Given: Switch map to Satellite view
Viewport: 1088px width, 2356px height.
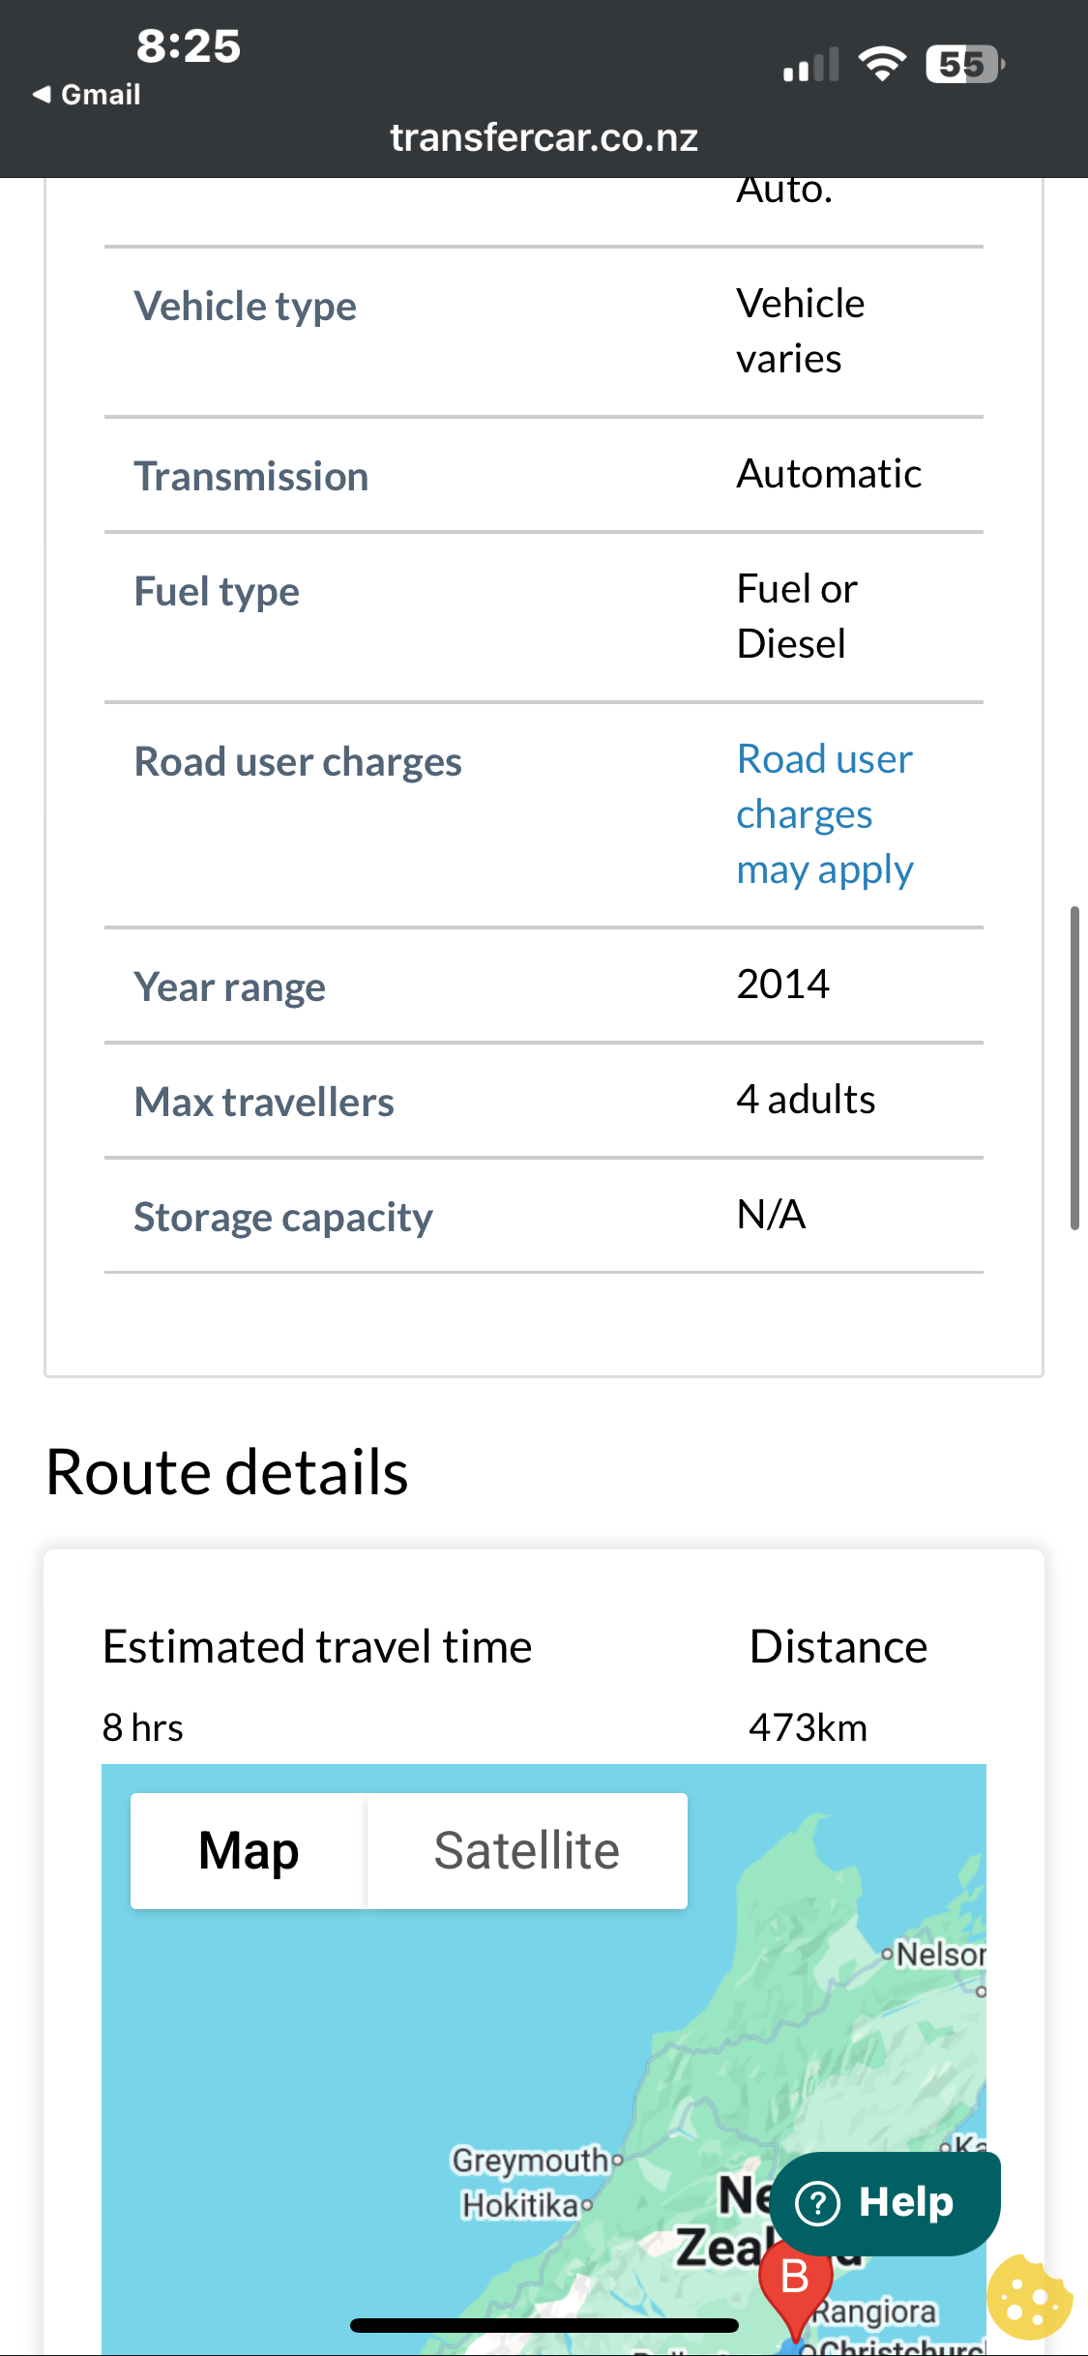Looking at the screenshot, I should click(526, 1851).
